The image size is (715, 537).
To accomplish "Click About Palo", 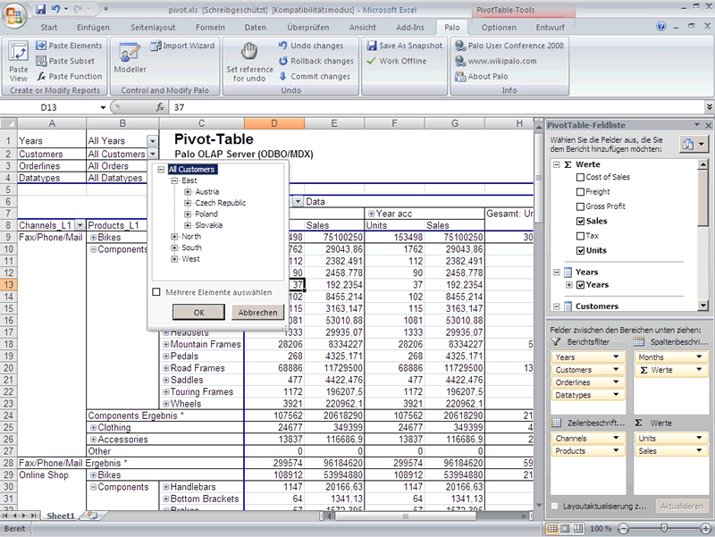I will tap(481, 76).
